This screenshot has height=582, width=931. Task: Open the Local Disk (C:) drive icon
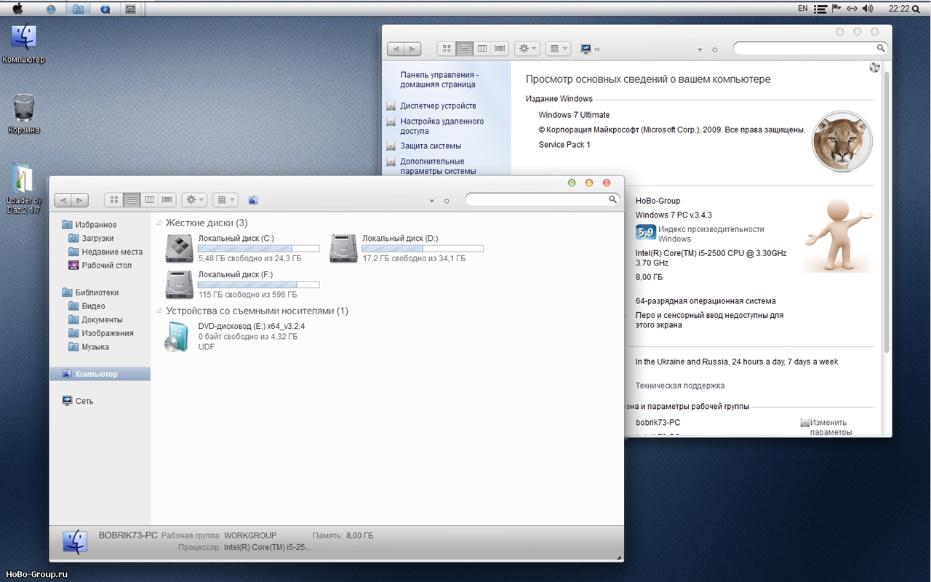click(x=179, y=248)
